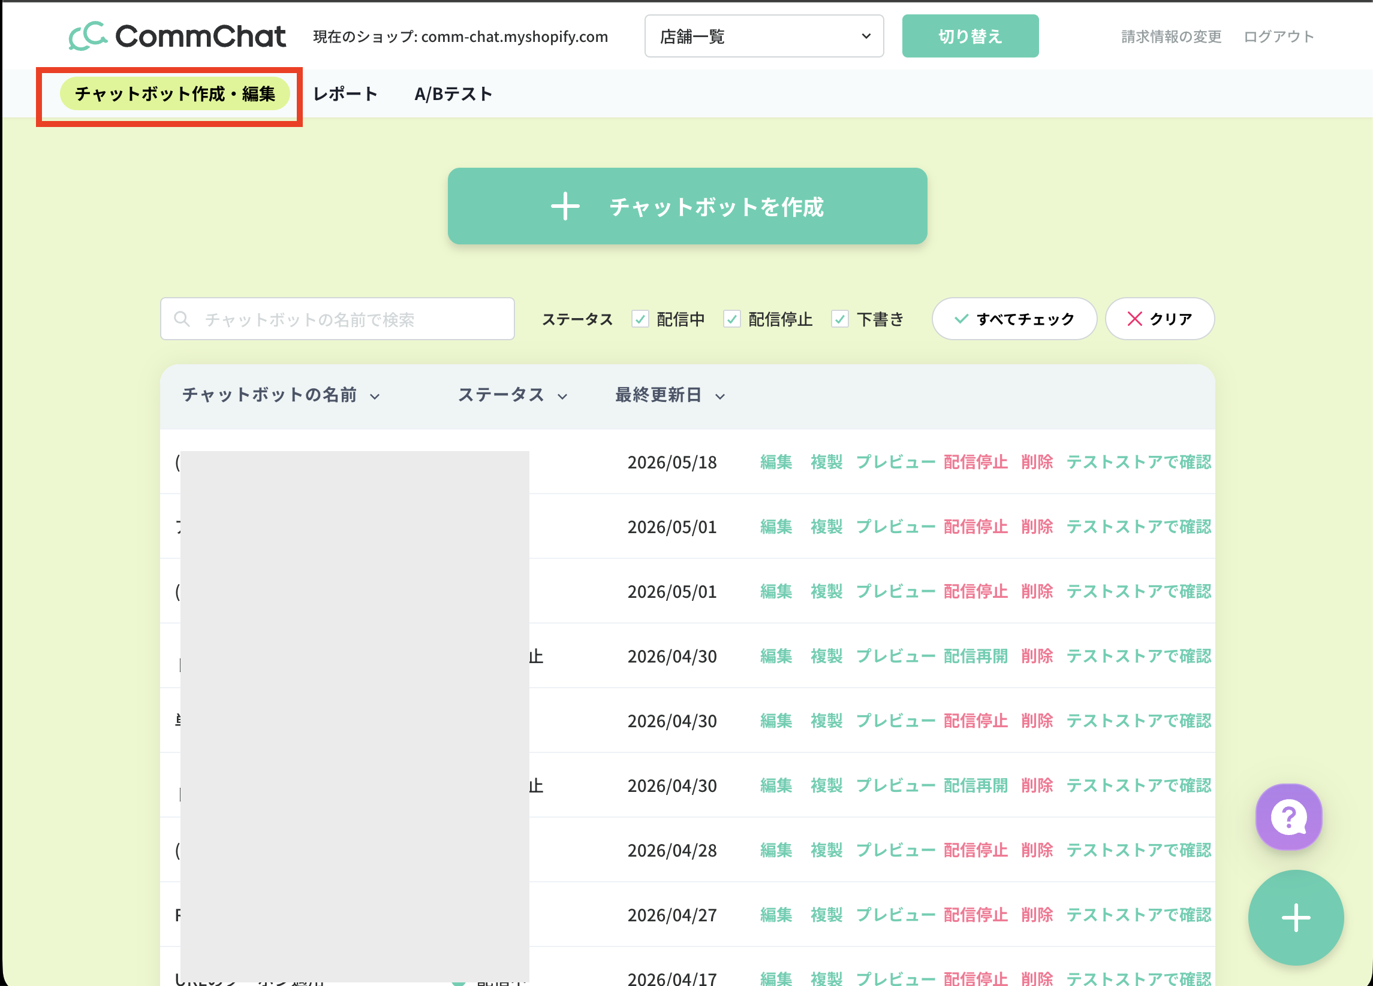Open the 店舗一覧 shop dropdown
Viewport: 1373px width, 986px height.
click(x=764, y=37)
